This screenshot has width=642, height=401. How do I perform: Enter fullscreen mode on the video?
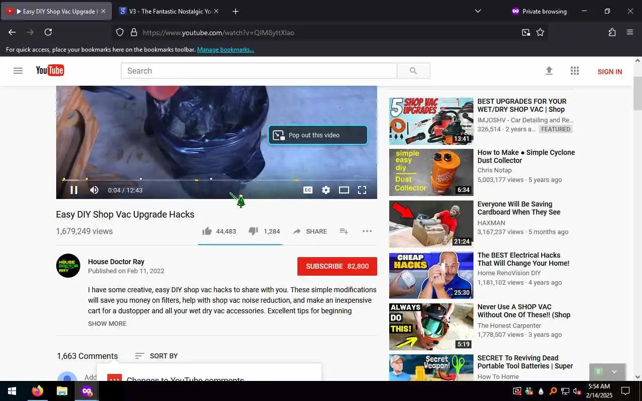tap(362, 190)
